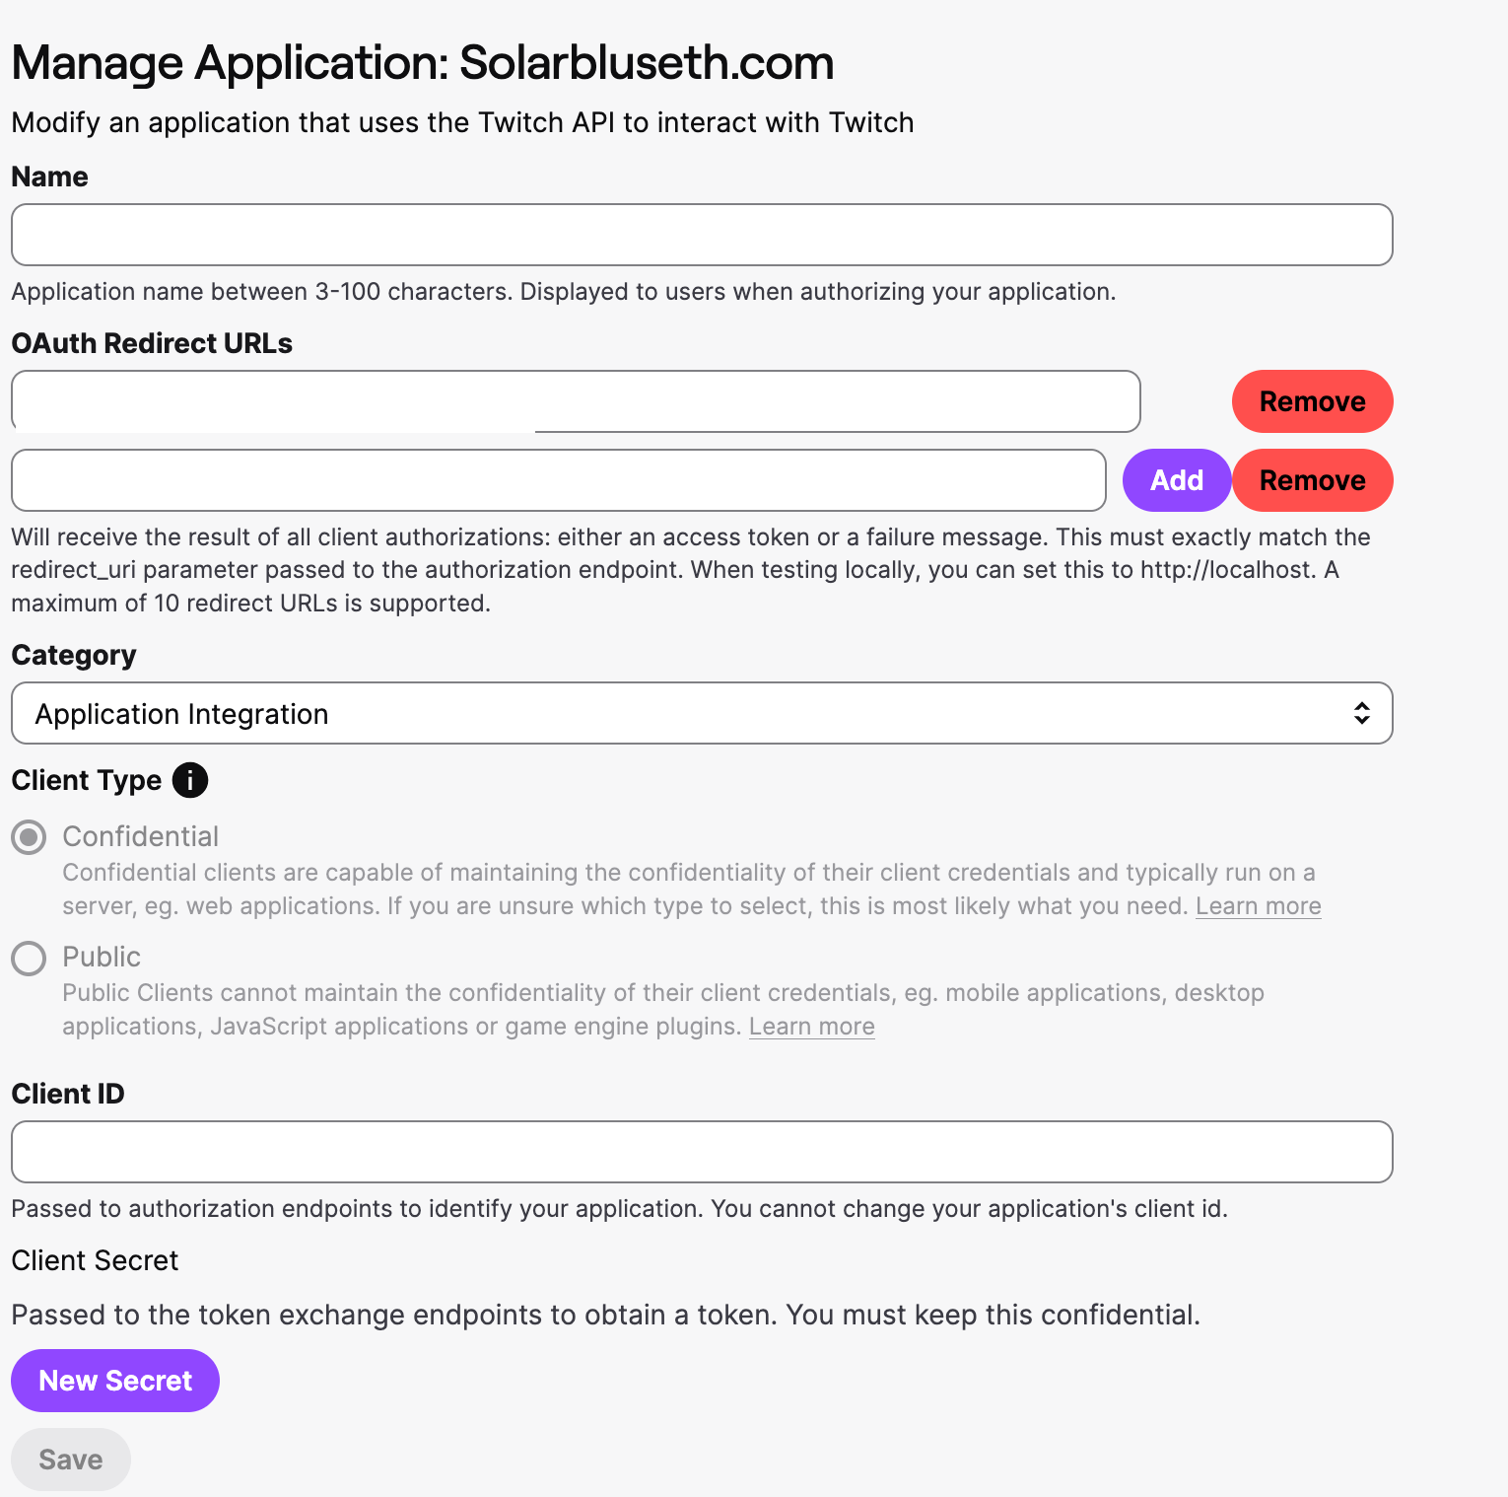The width and height of the screenshot is (1508, 1497).
Task: Click the bold Category label
Action: (74, 656)
